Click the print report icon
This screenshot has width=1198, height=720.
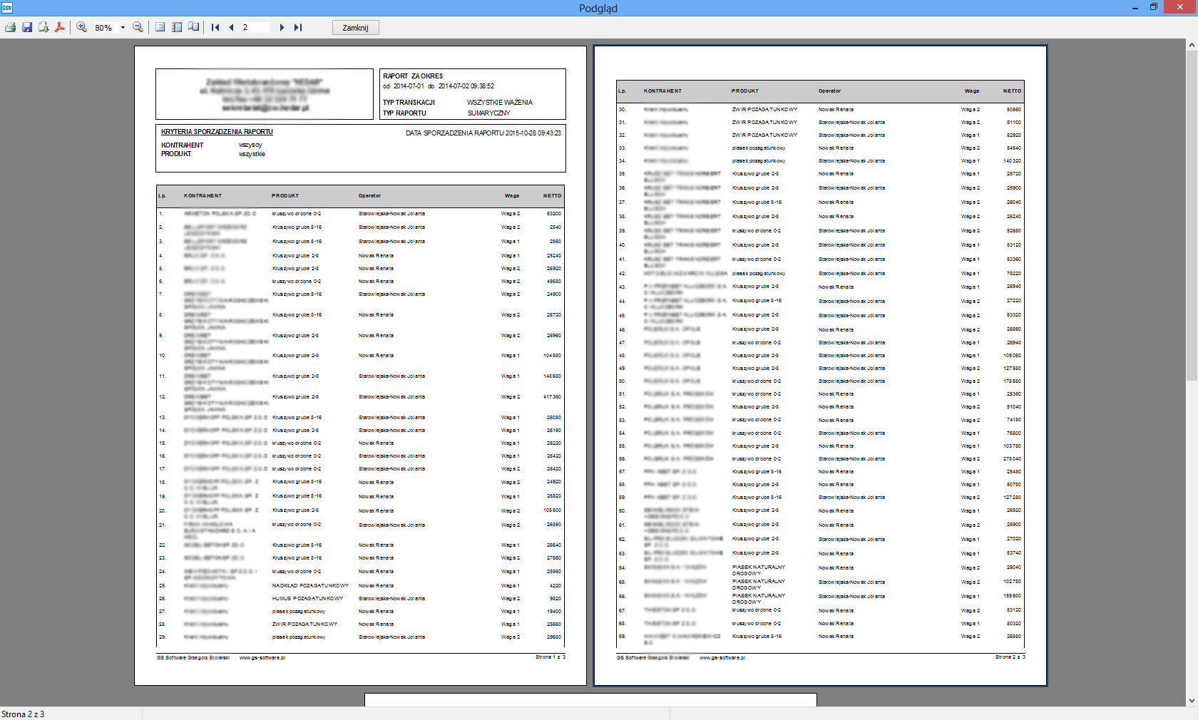pyautogui.click(x=10, y=27)
